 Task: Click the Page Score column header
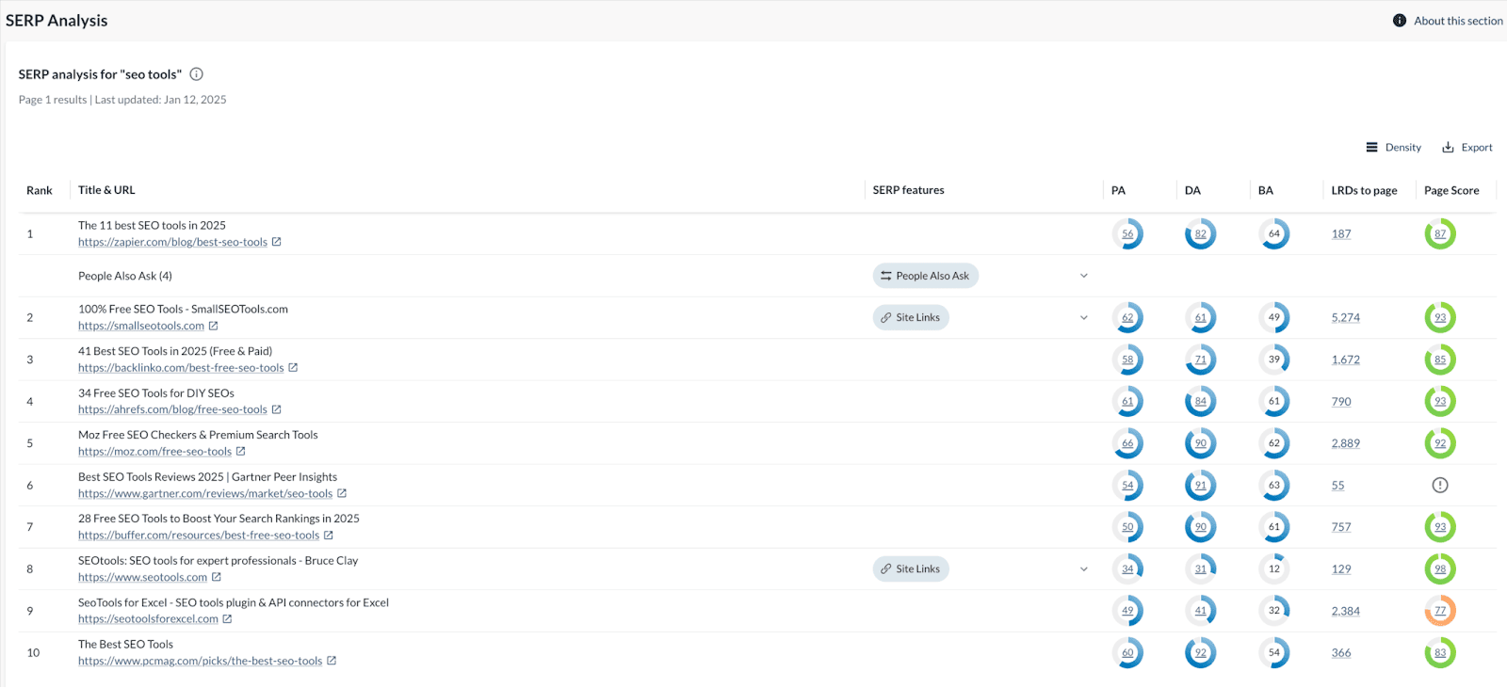[x=1451, y=190]
